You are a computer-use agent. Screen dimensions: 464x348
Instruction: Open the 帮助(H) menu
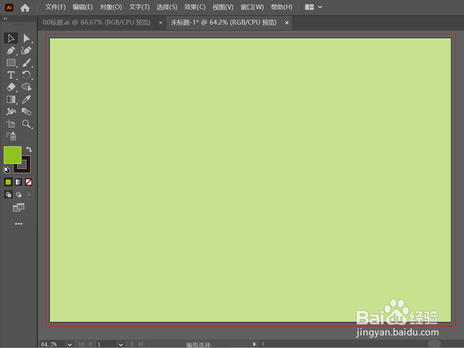coord(282,7)
